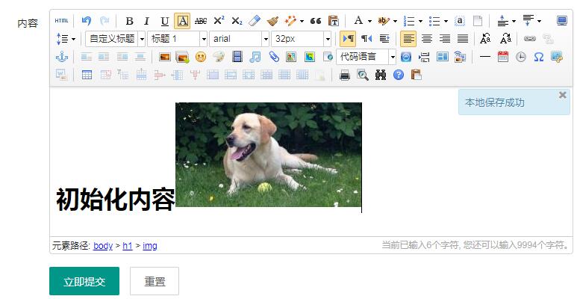577x299 pixels.
Task: Click the body link in element path
Action: tap(103, 246)
